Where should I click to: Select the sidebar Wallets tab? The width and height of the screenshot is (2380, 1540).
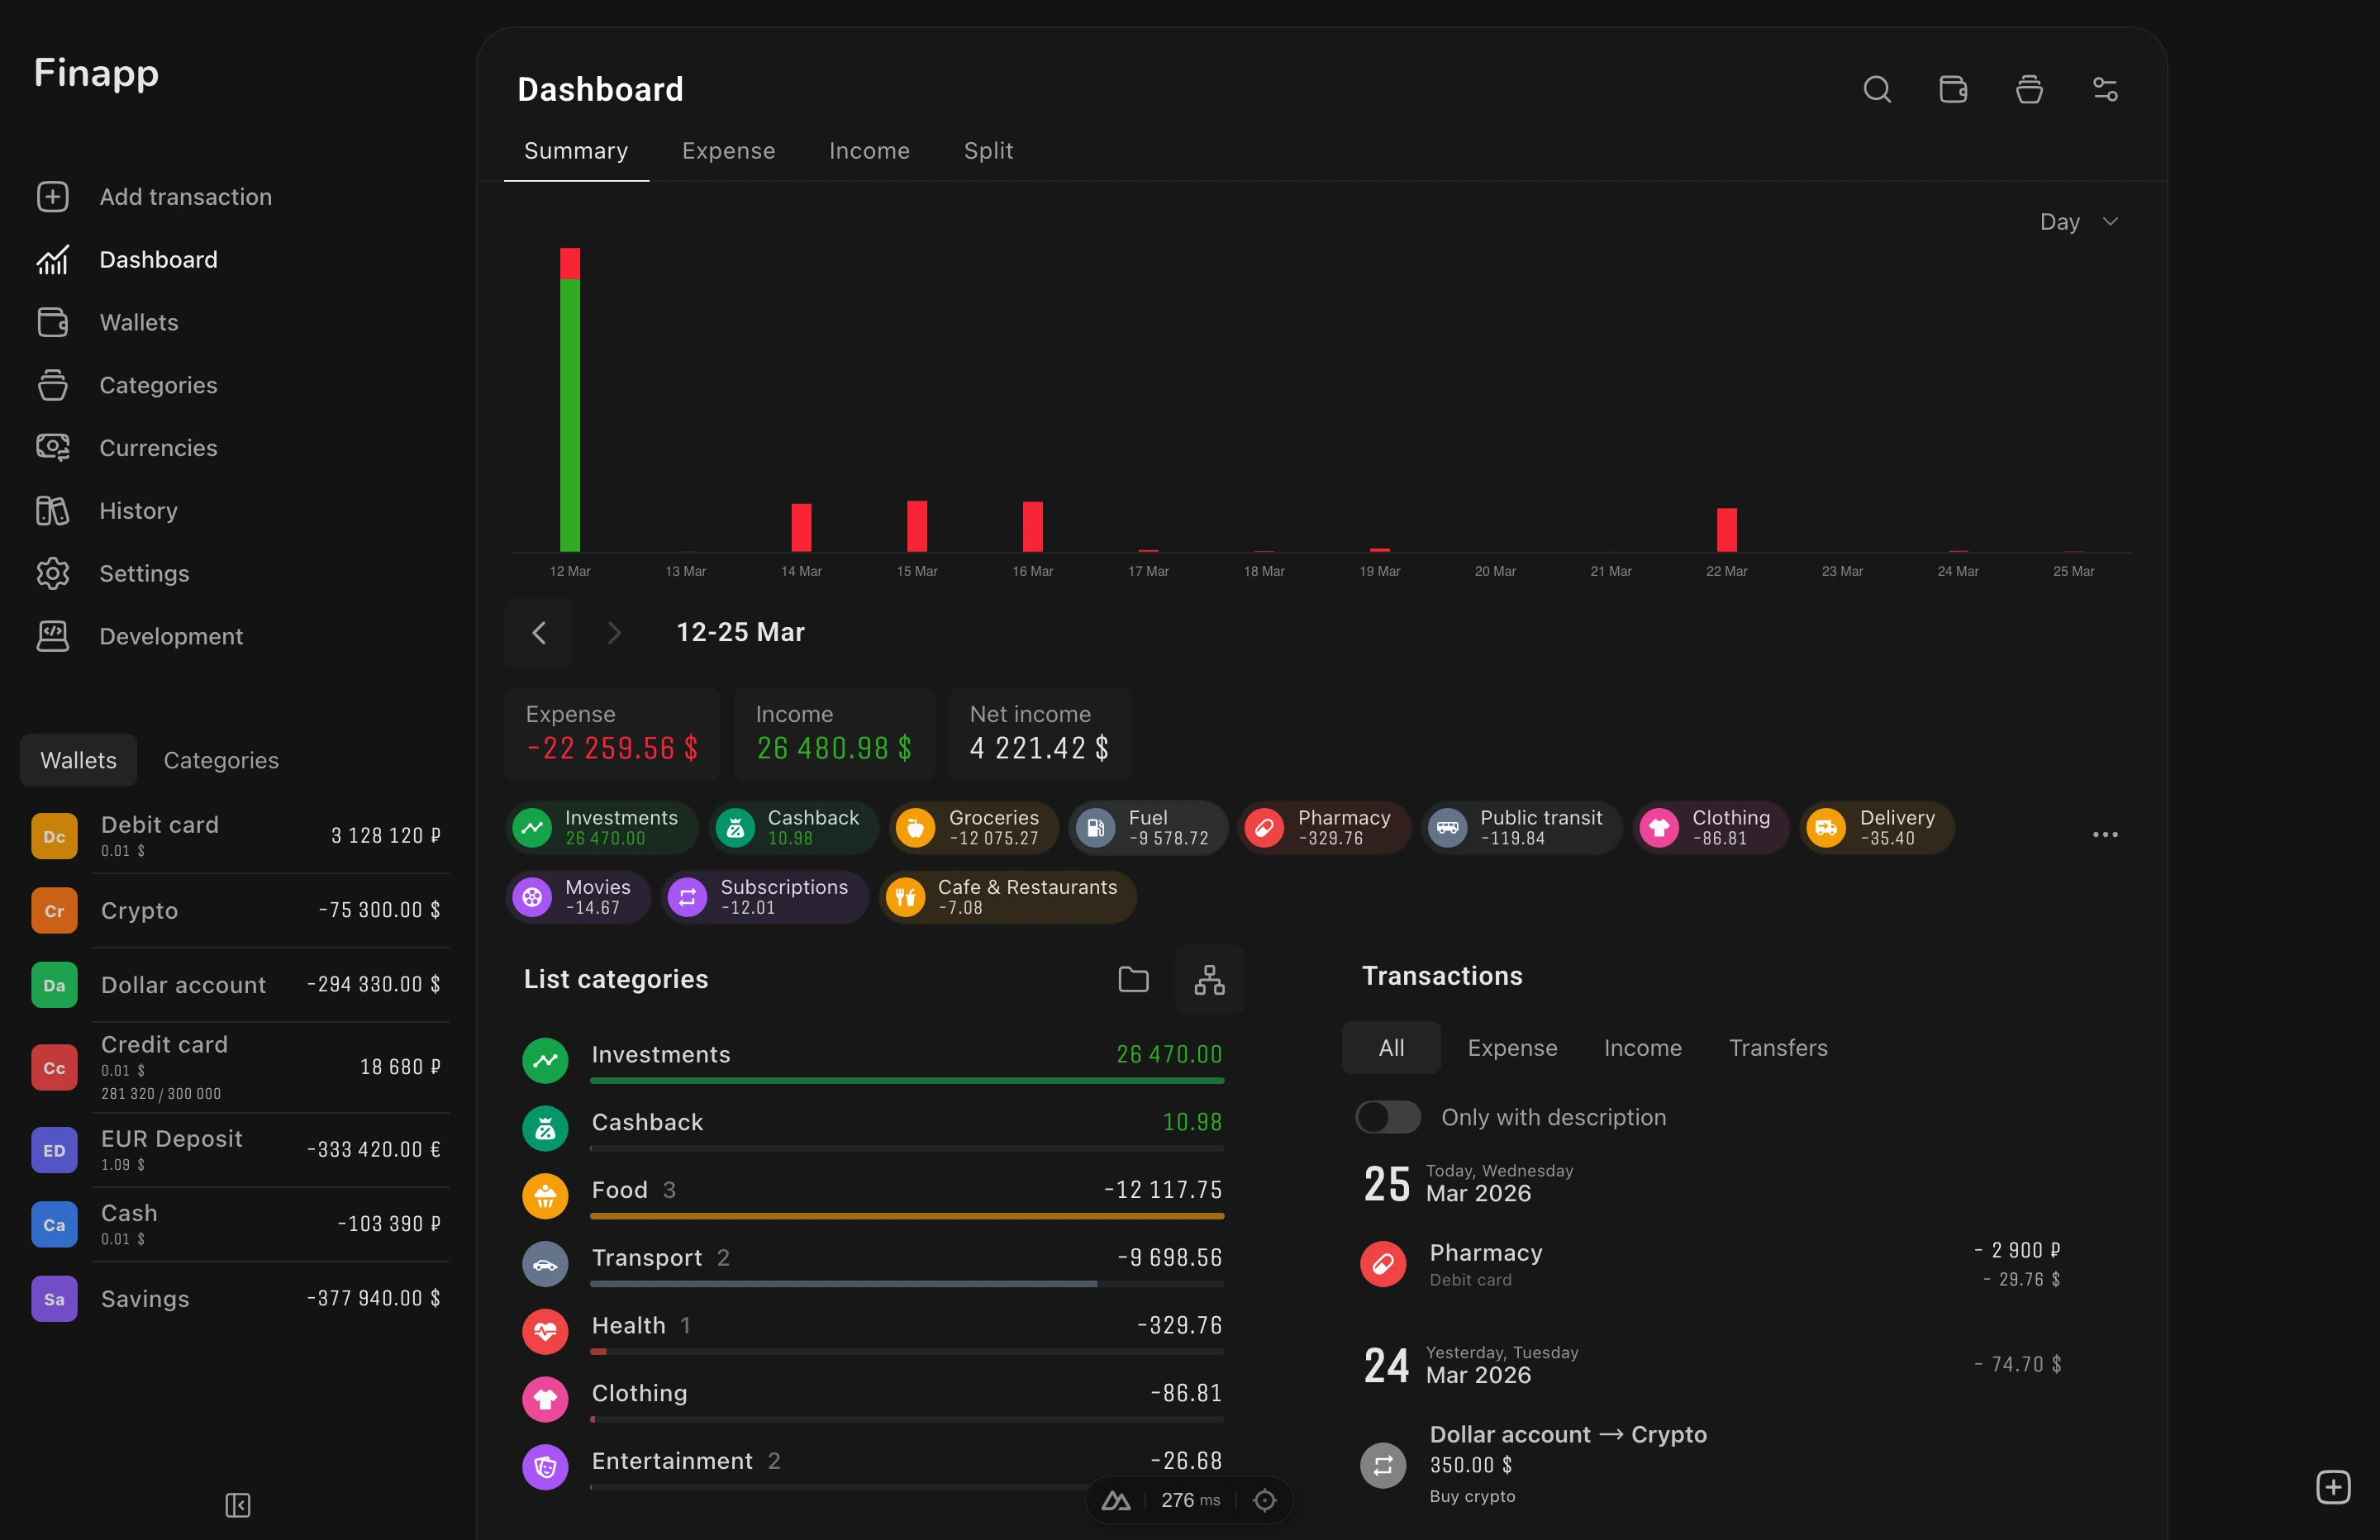pos(78,760)
